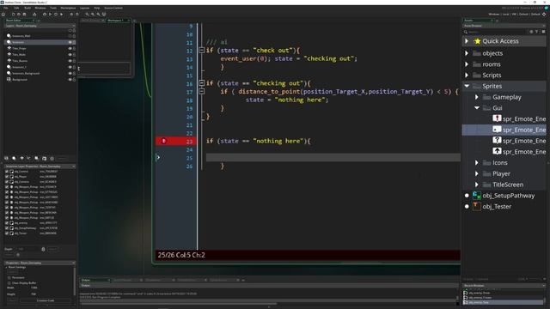The width and height of the screenshot is (550, 309).
Task: Collapse the Gui sprites subfolder
Action: pyautogui.click(x=477, y=108)
